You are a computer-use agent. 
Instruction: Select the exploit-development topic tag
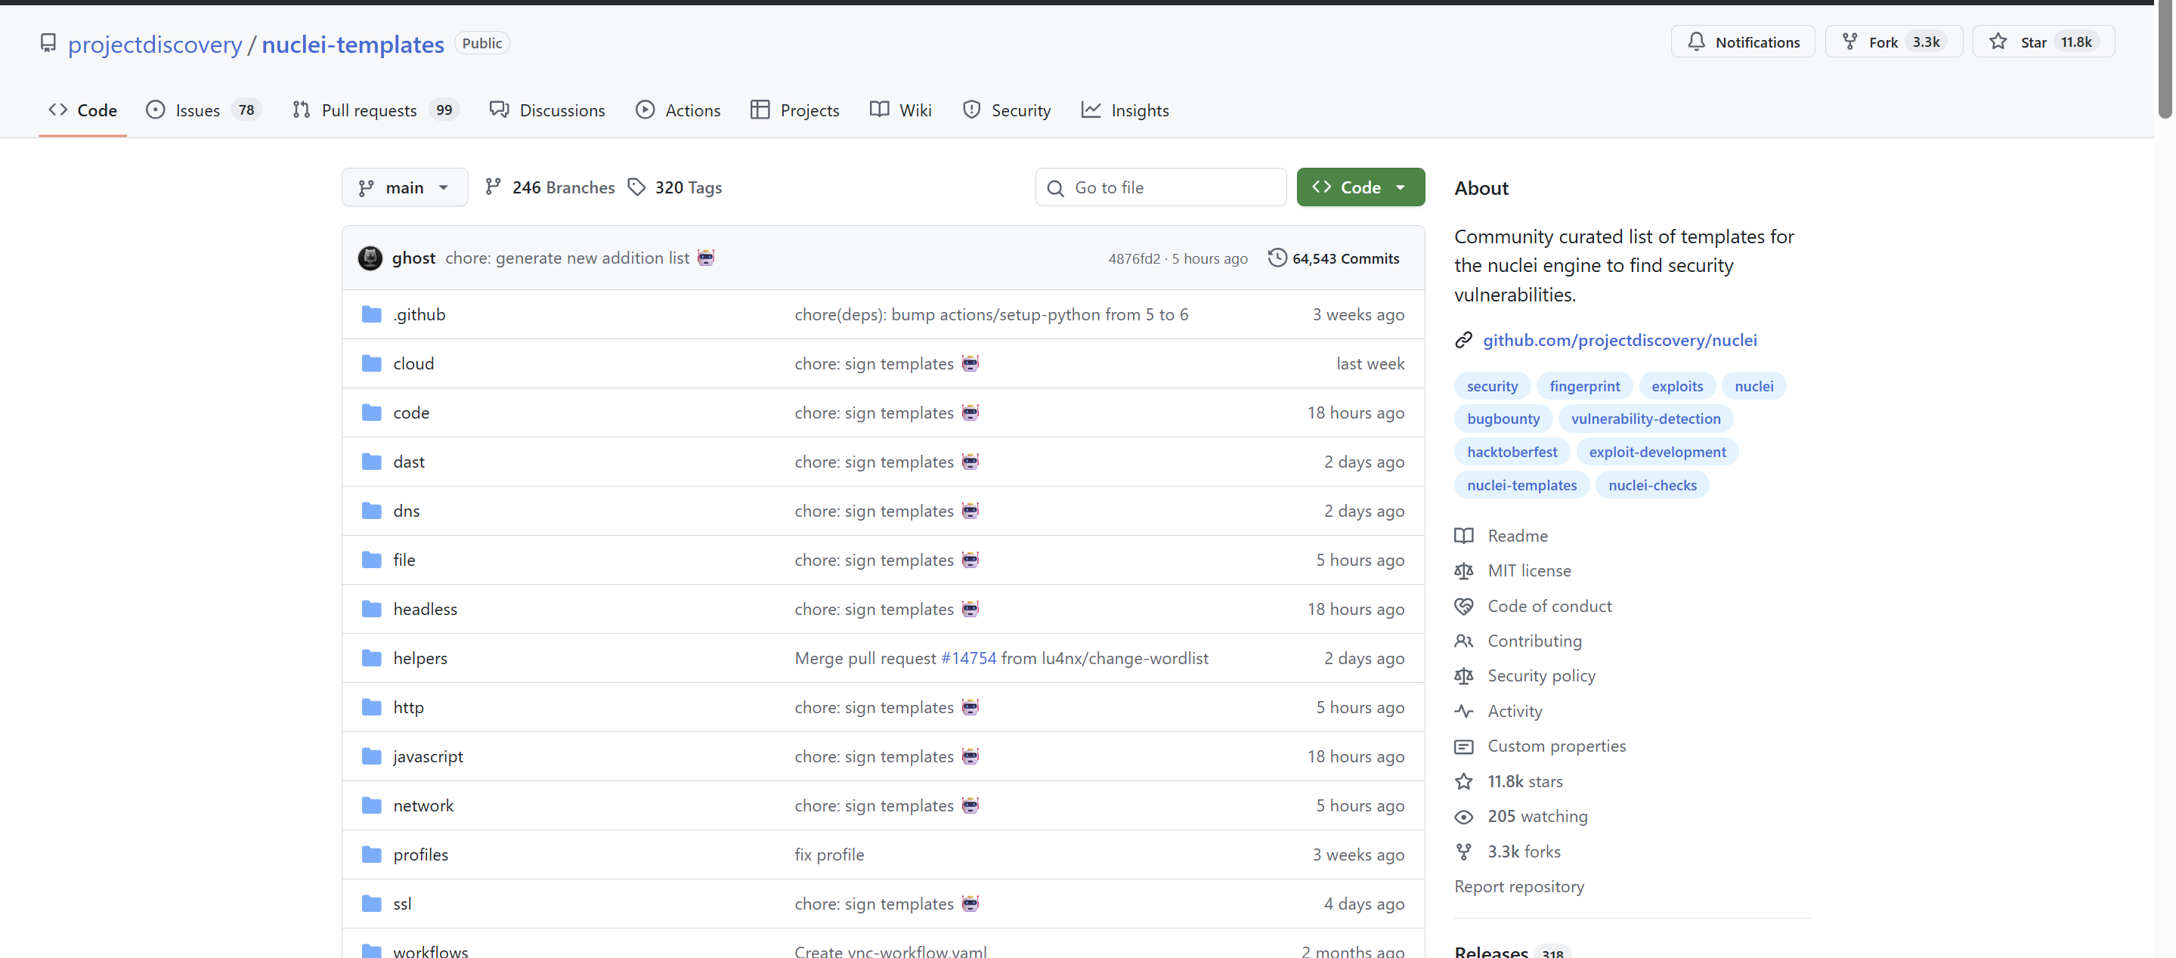[1658, 453]
